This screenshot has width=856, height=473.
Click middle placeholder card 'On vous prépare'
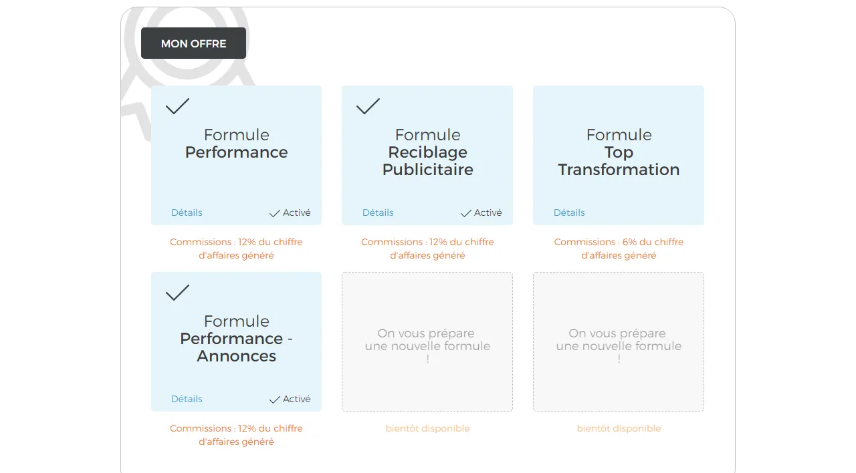[427, 341]
